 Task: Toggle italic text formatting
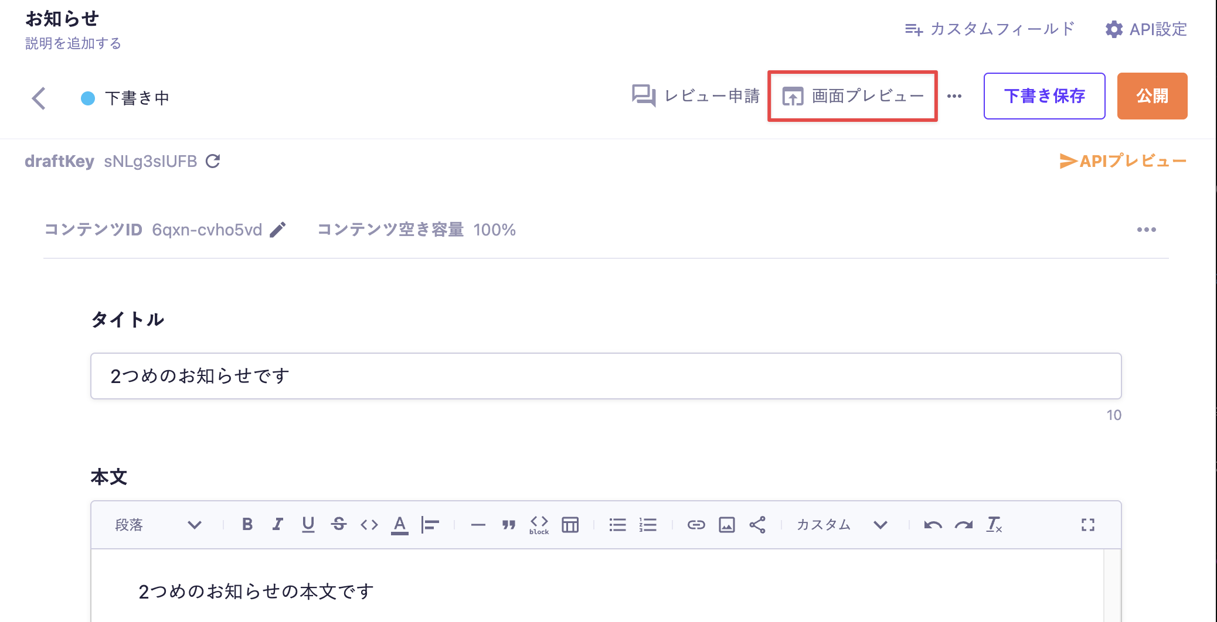coord(278,524)
